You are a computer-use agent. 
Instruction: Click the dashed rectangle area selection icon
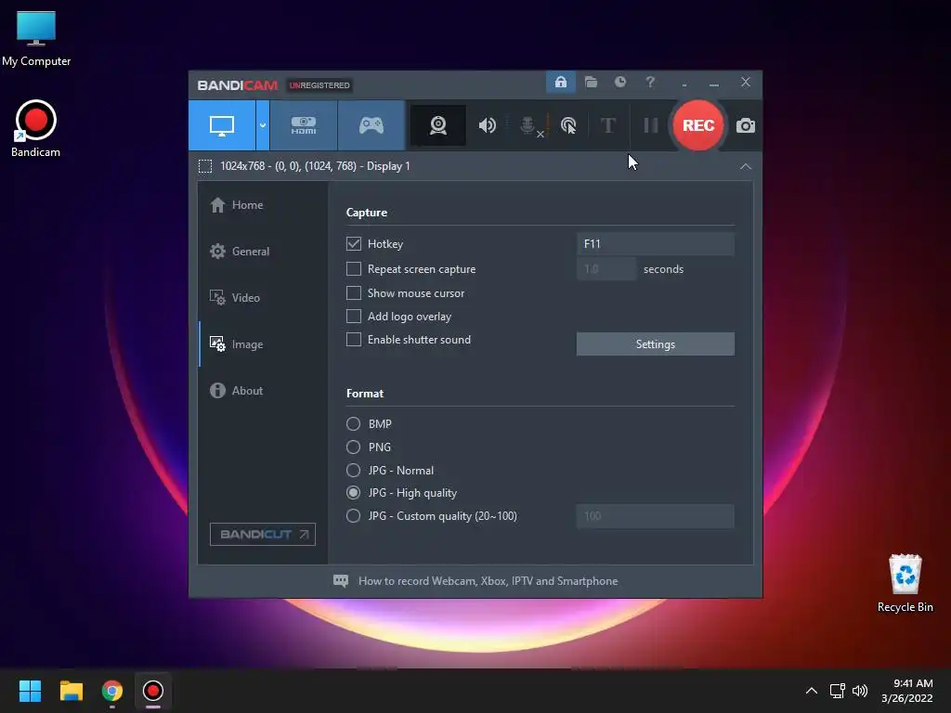(205, 166)
